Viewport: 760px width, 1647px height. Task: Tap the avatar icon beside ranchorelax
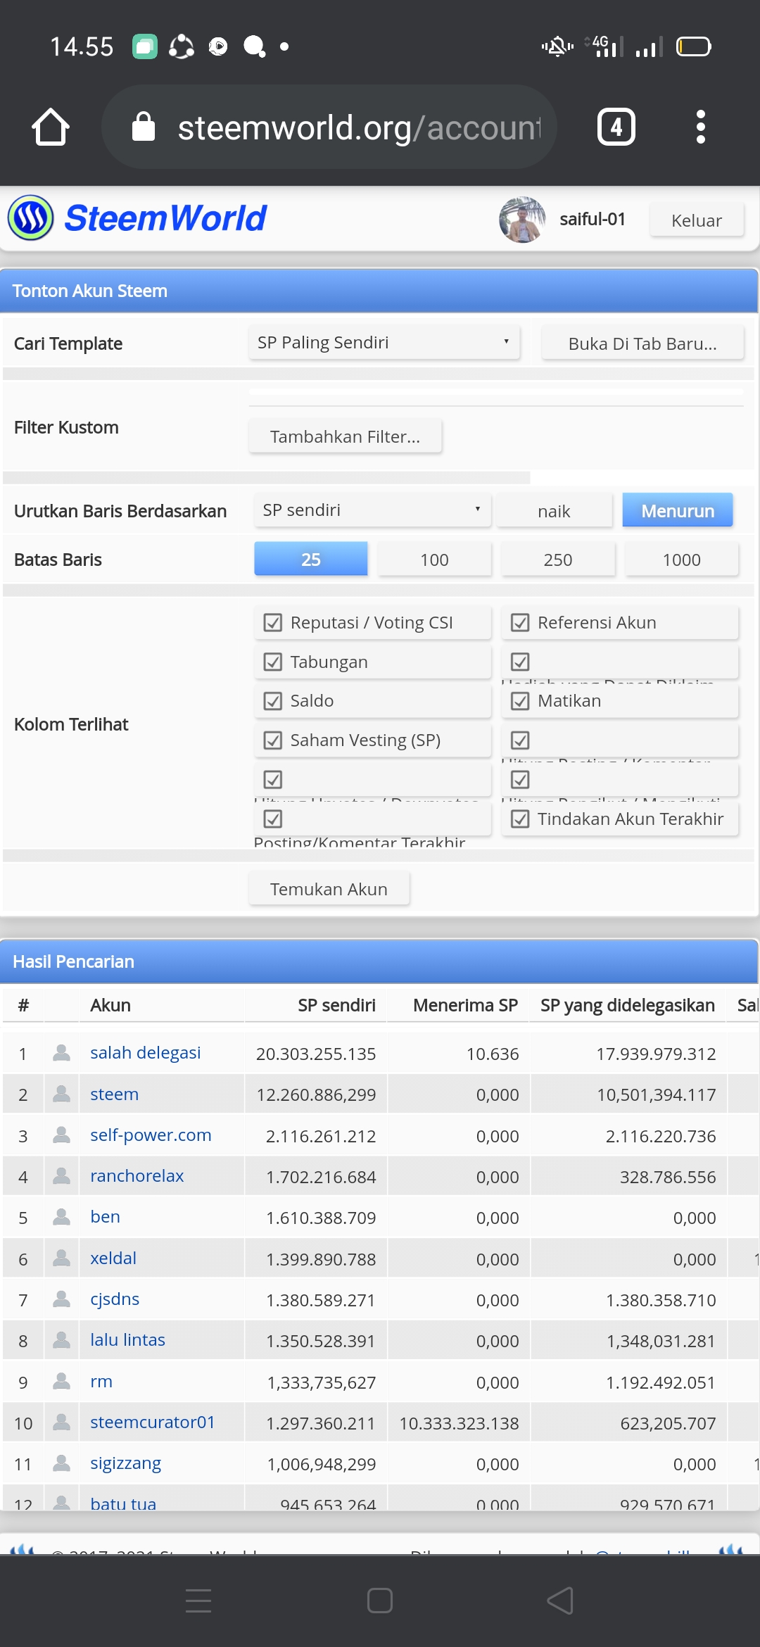point(62,1175)
